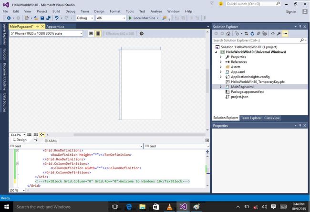The image size is (310, 212).
Task: Toggle snap to snaplines in designer
Action: [x=42, y=135]
